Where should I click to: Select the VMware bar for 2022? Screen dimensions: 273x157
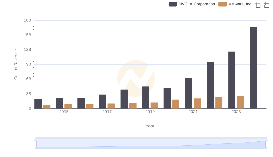[219, 103]
